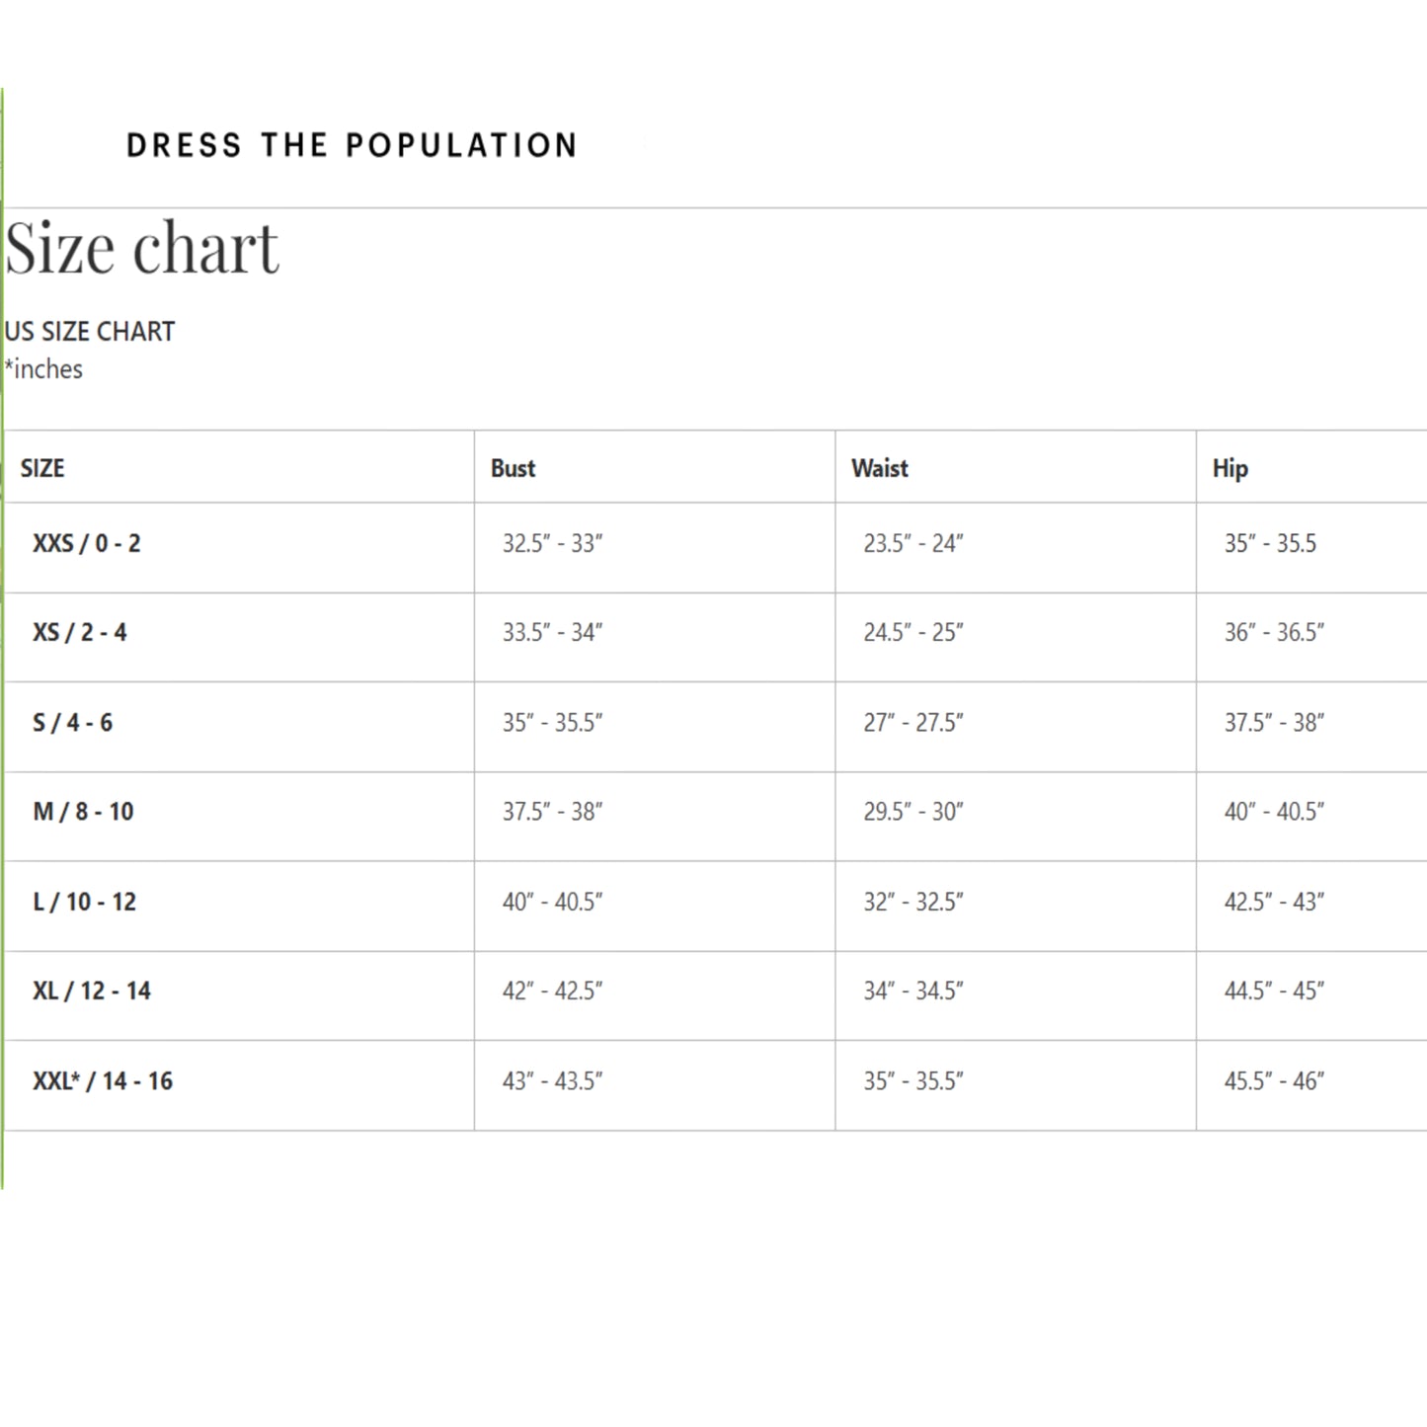This screenshot has width=1427, height=1427.
Task: Click the *inches note text
Action: coord(43,369)
